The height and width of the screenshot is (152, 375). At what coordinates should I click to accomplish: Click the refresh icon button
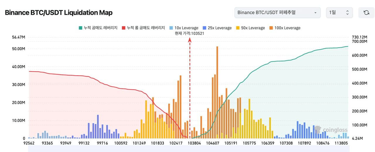pyautogui.click(x=366, y=13)
